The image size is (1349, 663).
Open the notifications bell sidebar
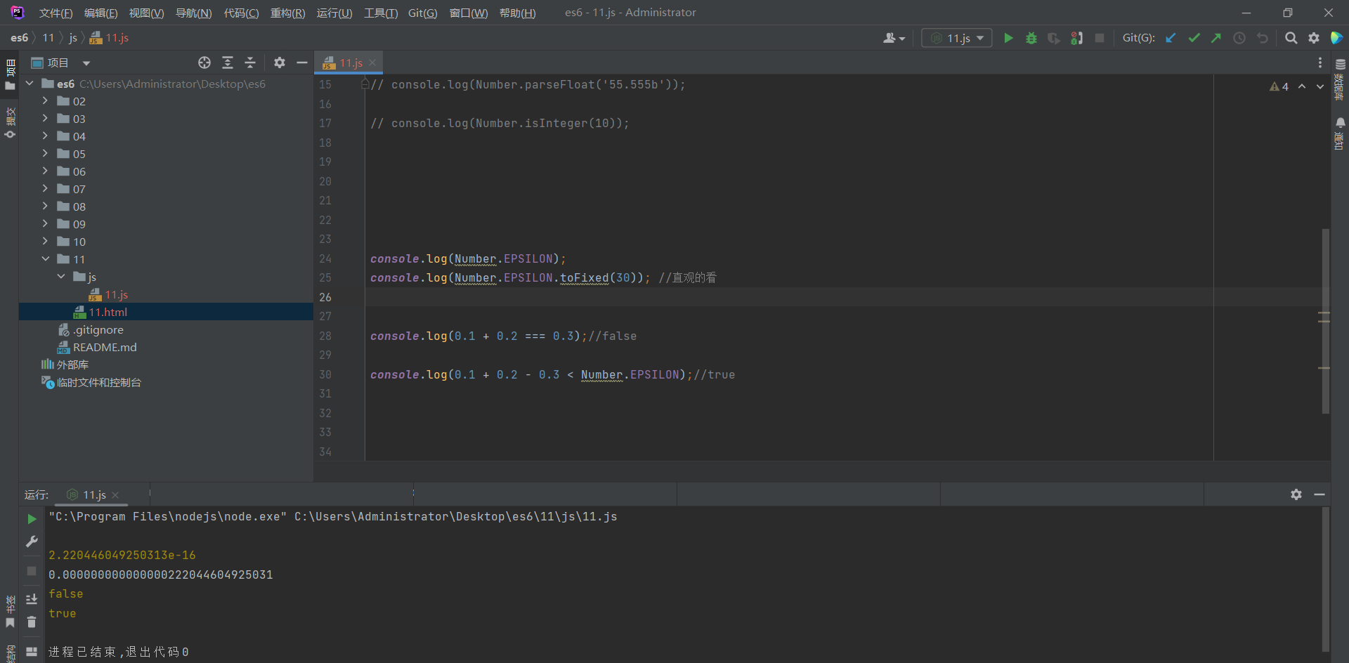coord(1340,133)
